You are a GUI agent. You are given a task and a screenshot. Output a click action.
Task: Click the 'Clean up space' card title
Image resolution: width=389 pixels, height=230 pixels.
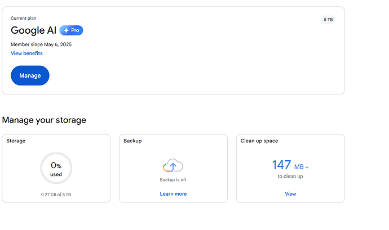click(x=259, y=141)
